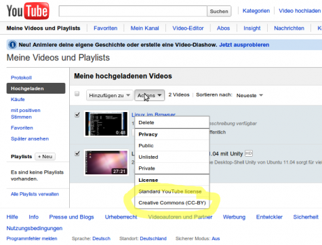322x245 pixels.
Task: Open the Entwickler footer link
Action: click(269, 217)
